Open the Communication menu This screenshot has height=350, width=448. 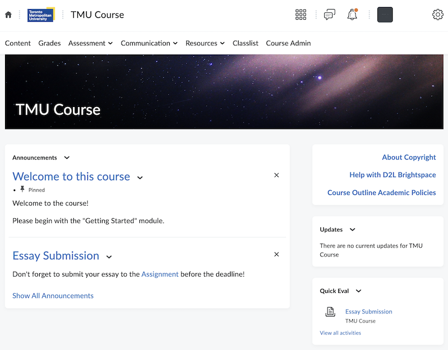click(x=149, y=43)
